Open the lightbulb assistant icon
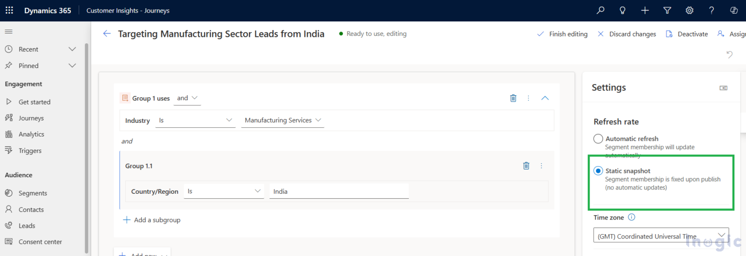 623,10
